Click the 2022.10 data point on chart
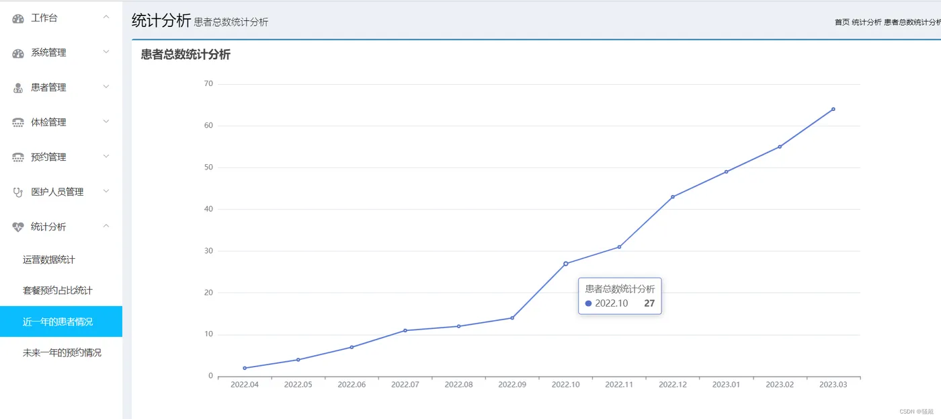This screenshot has width=941, height=419. point(566,264)
